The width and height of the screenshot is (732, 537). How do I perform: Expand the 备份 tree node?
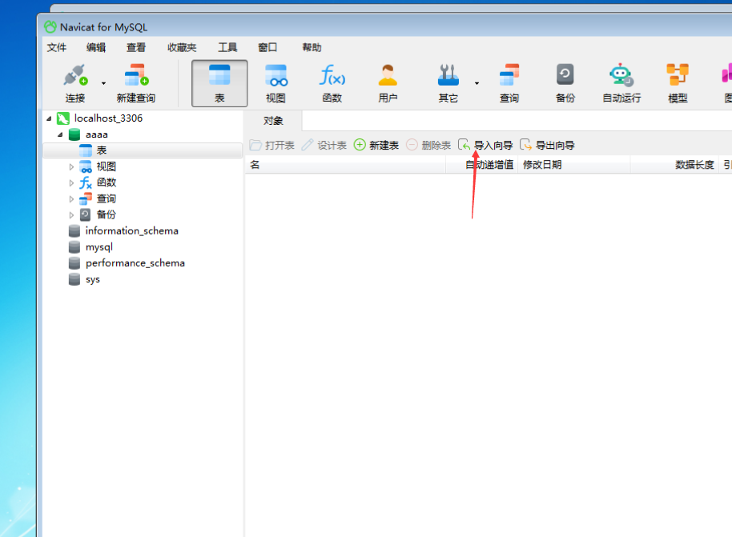[x=71, y=215]
